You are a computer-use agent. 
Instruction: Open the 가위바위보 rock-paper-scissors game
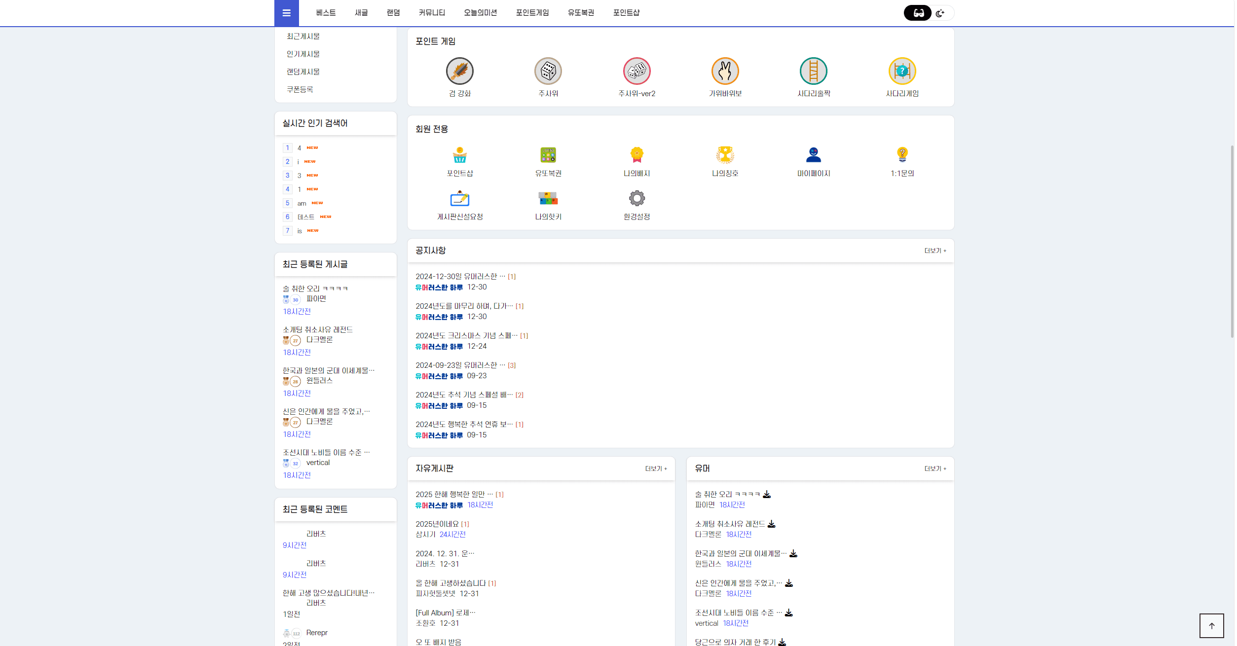725,72
